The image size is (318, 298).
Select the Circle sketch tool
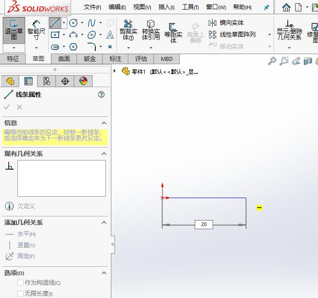coord(73,23)
